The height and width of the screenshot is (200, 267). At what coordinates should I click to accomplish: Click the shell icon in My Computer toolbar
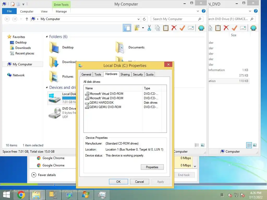(201, 28)
